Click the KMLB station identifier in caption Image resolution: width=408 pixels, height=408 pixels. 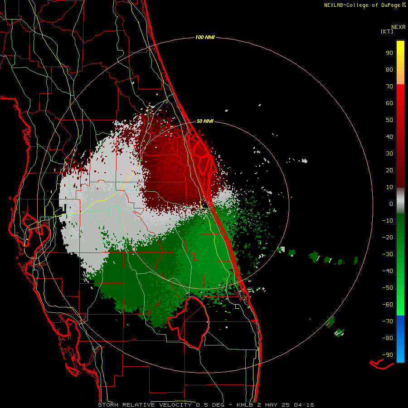point(245,405)
